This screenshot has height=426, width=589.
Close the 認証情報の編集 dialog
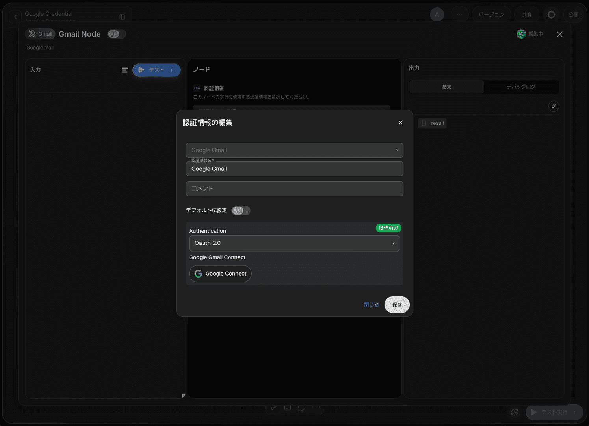[401, 122]
